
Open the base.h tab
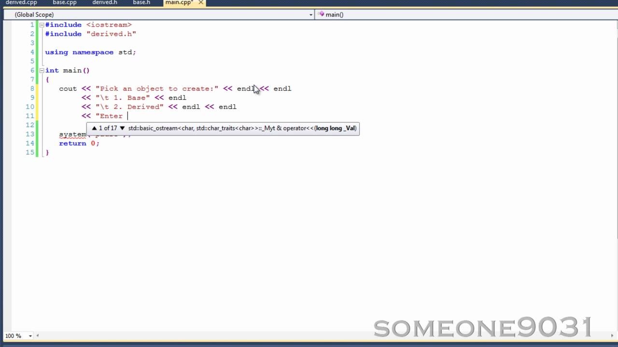click(141, 2)
